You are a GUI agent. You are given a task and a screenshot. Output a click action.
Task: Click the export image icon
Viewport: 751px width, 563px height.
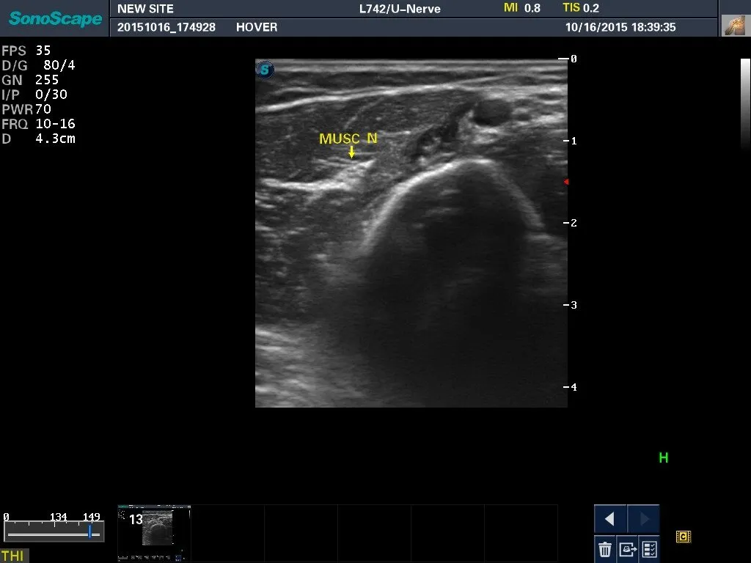[627, 548]
